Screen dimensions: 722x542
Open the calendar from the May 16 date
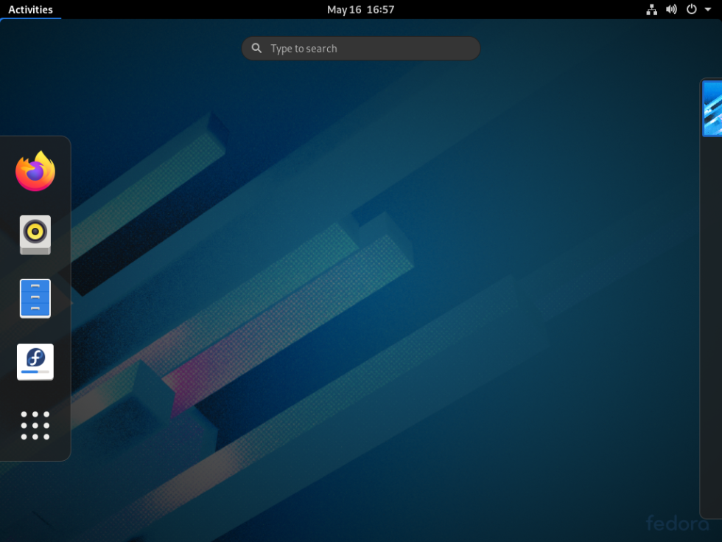point(344,10)
